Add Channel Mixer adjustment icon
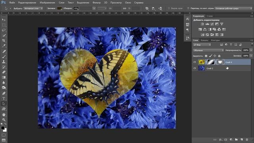Viewport: 254px width, 143px height. click(x=219, y=29)
